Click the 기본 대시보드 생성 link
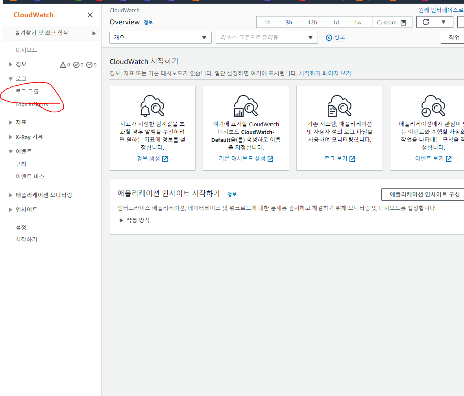 point(246,159)
